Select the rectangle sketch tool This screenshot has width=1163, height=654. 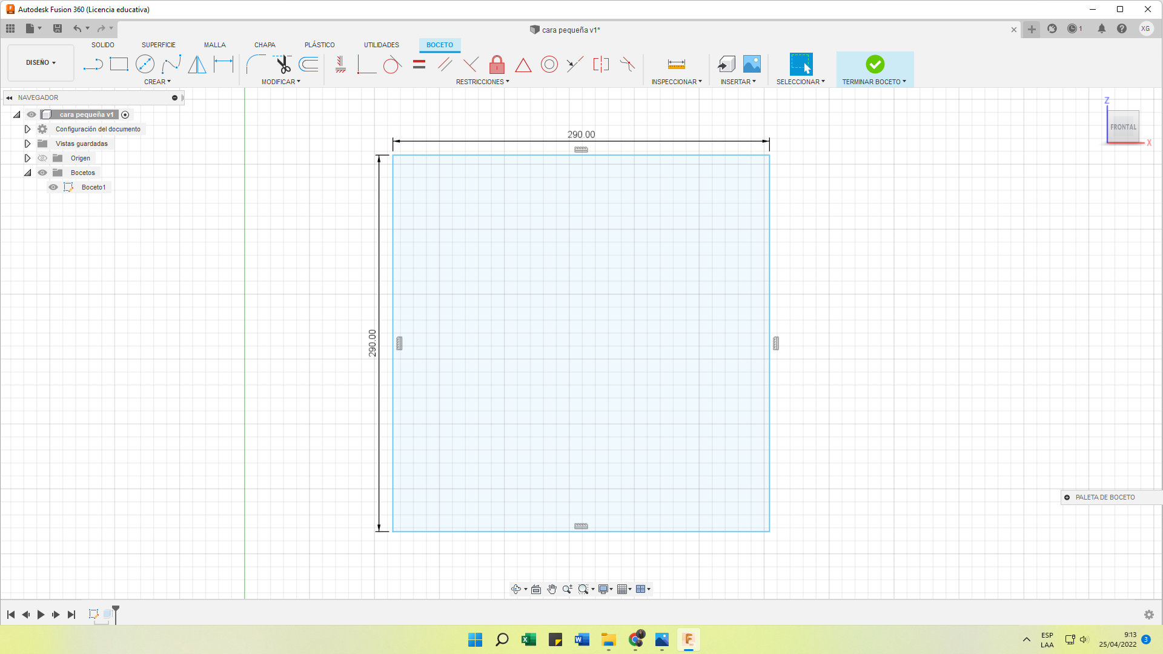tap(119, 64)
